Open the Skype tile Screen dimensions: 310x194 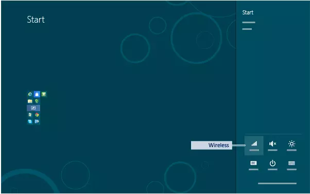(30, 121)
